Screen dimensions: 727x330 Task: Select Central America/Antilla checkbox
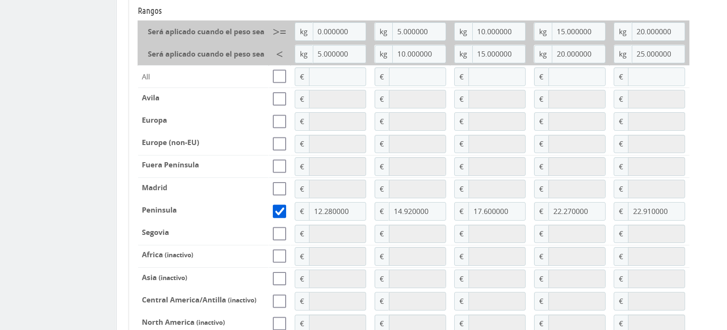(x=279, y=301)
